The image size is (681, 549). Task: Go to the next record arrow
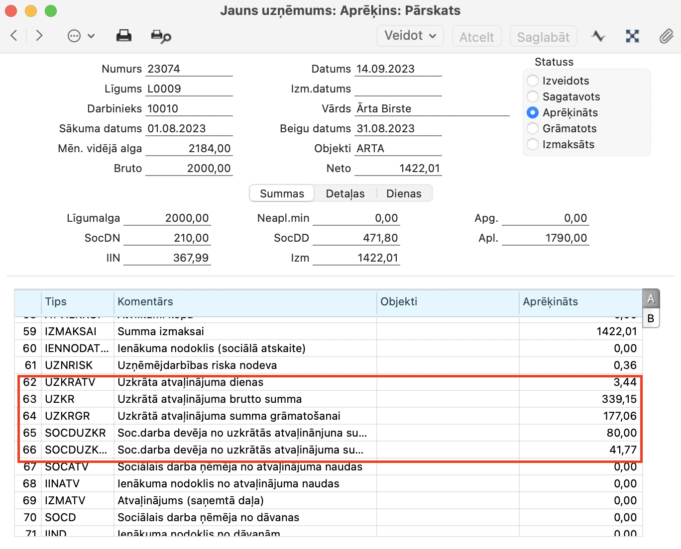39,36
